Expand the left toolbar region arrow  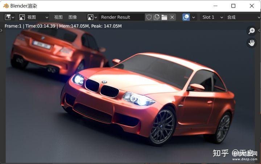[x=1, y=30]
